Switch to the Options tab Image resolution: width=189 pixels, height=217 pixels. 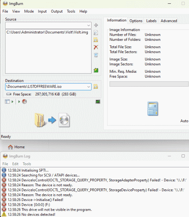136,21
